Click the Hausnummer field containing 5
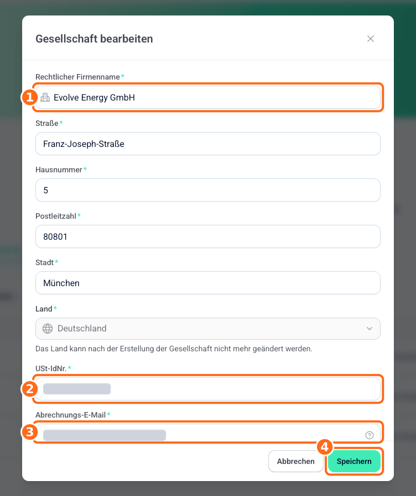 pyautogui.click(x=208, y=190)
